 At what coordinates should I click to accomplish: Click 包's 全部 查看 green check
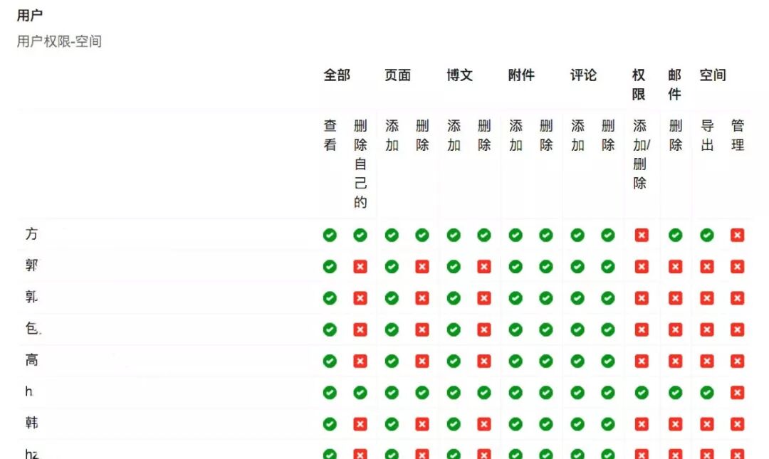coord(330,329)
